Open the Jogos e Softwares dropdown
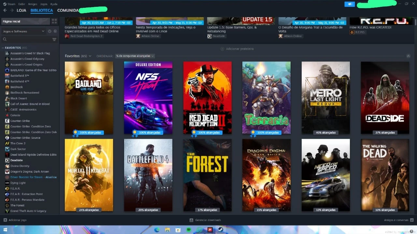This screenshot has height=234, width=417. tap(24, 31)
